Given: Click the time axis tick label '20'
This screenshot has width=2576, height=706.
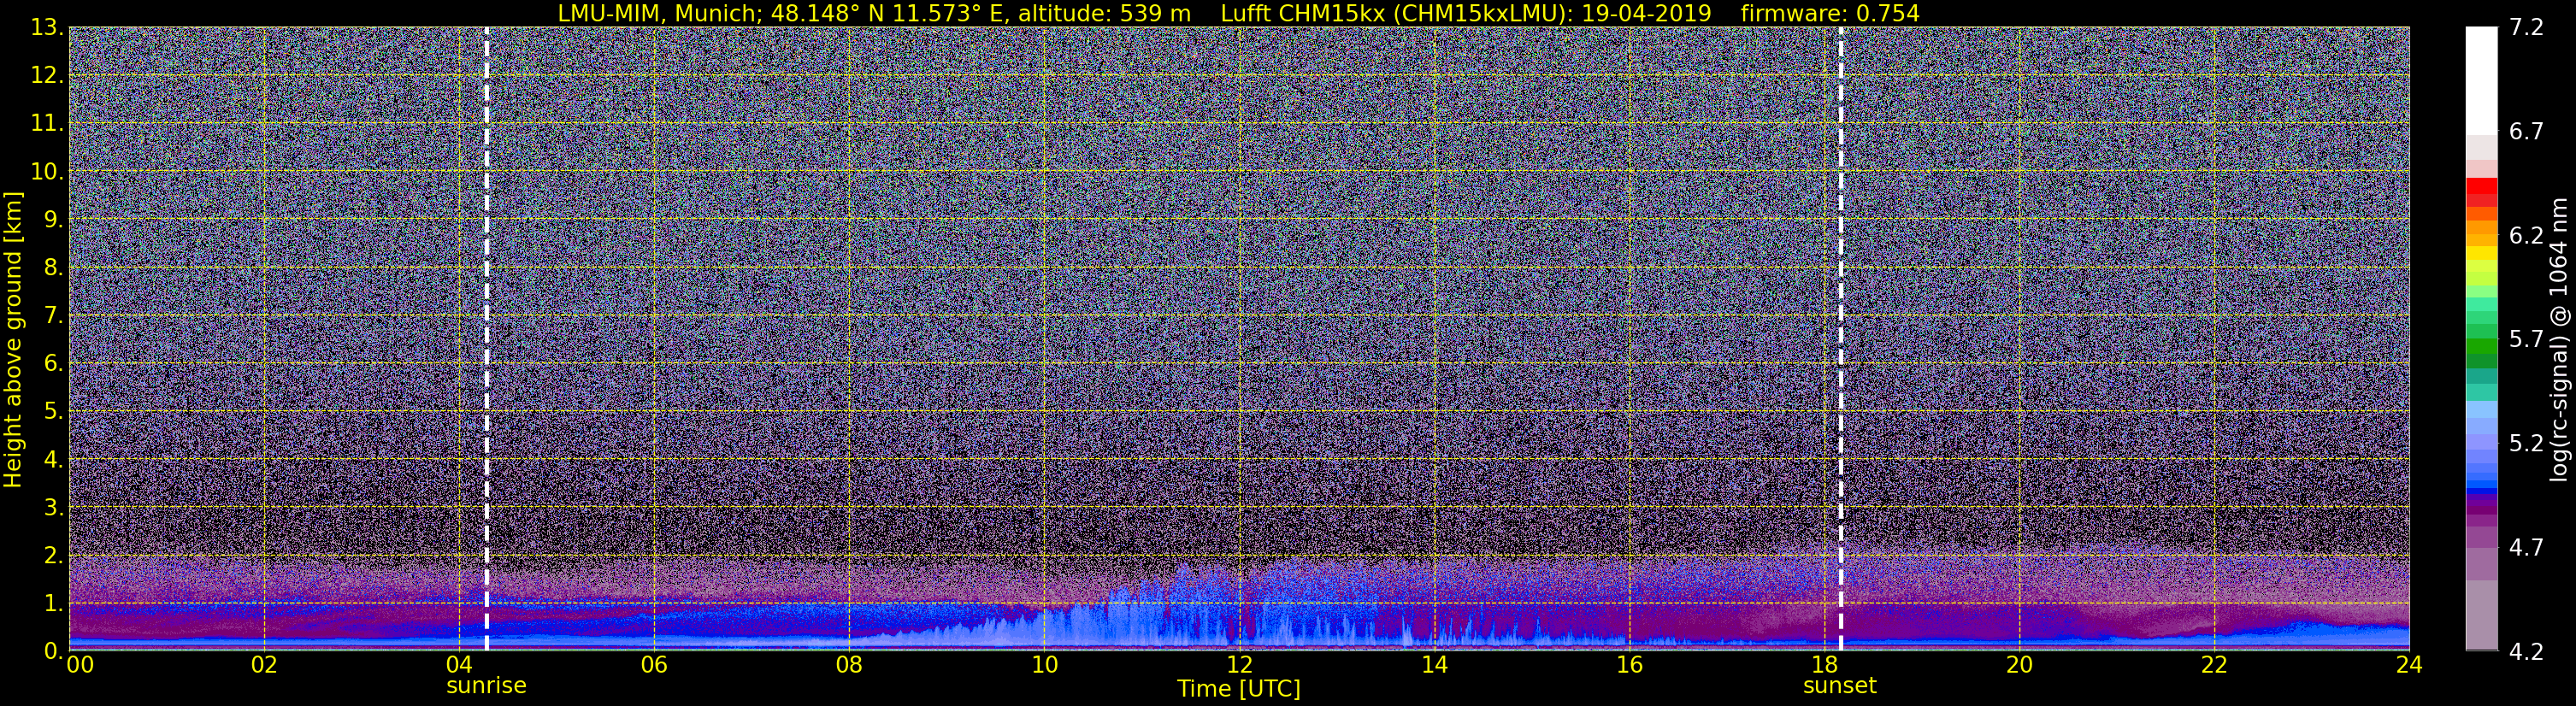Looking at the screenshot, I should 2019,665.
